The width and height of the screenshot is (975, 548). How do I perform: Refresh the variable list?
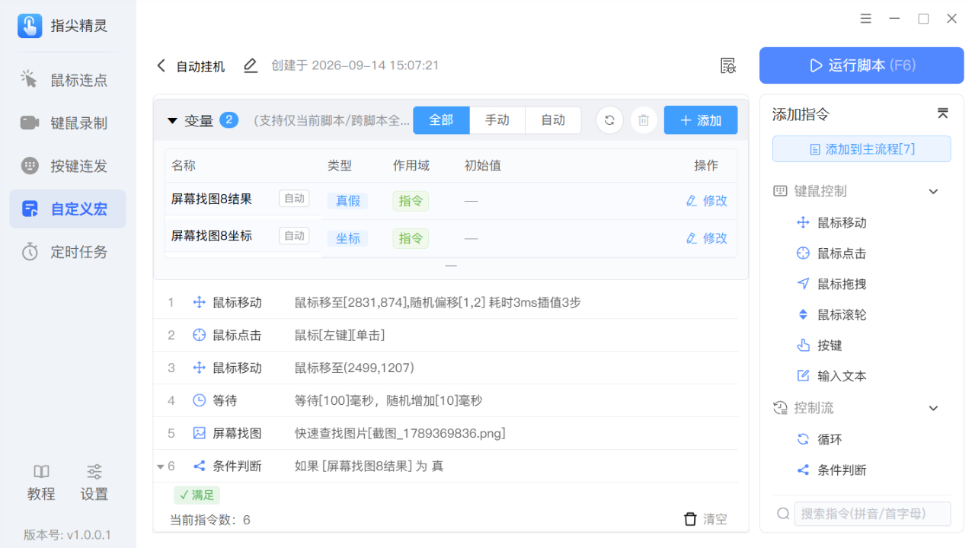[x=609, y=120]
